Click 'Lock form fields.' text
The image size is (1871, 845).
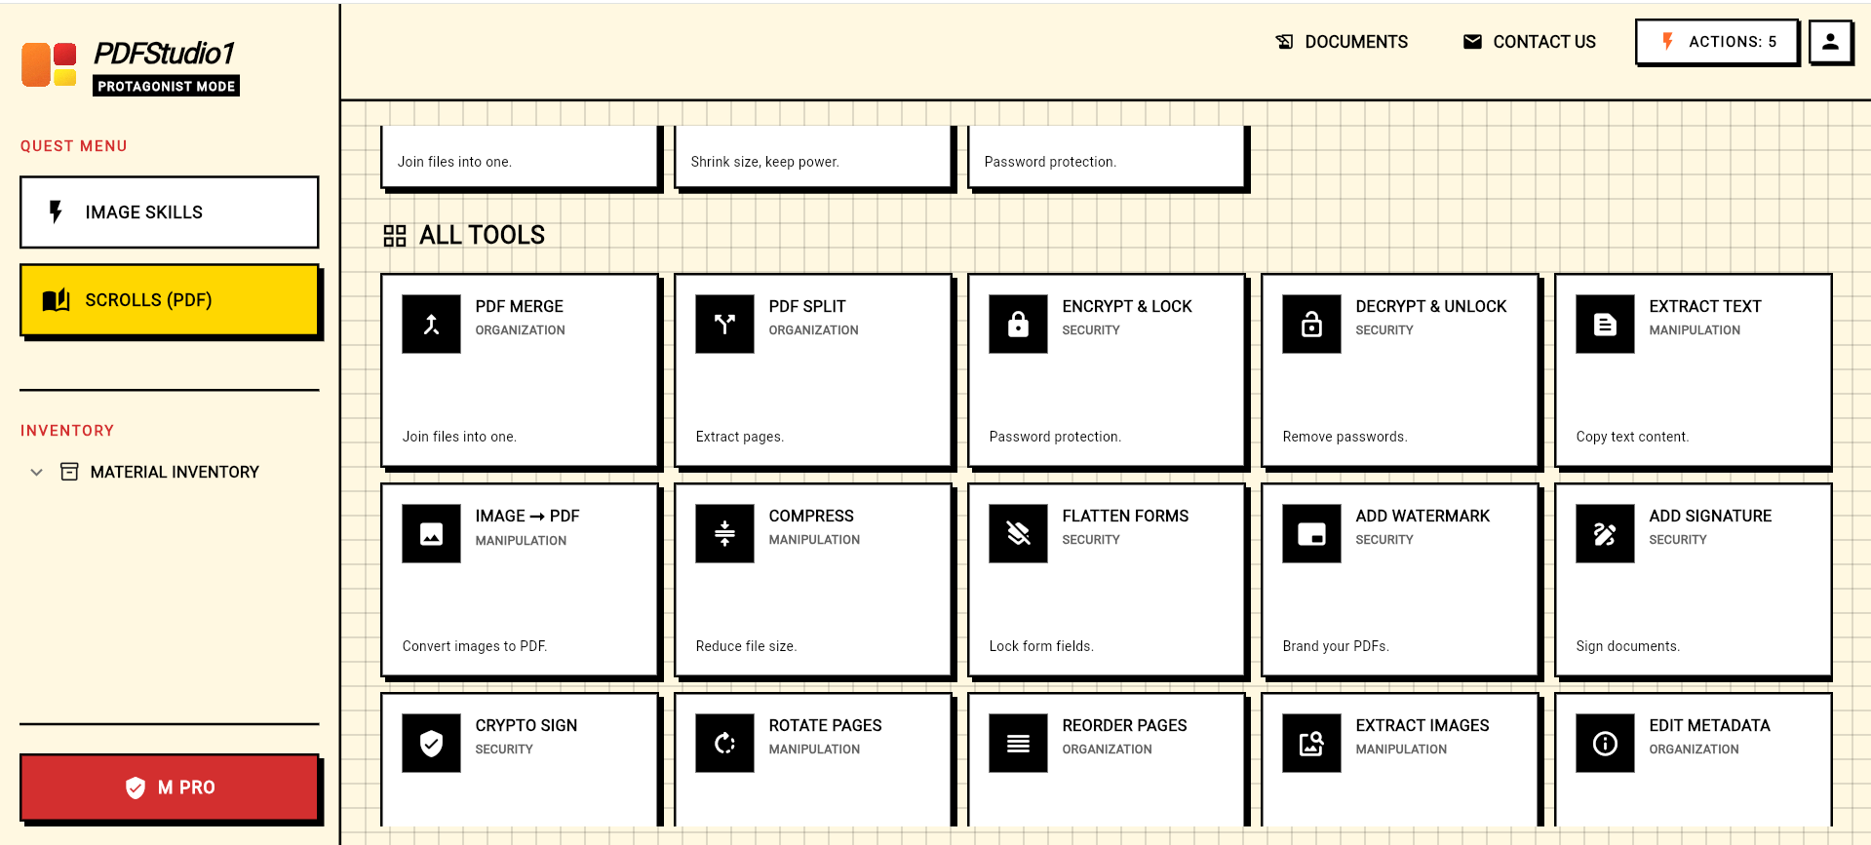click(x=1041, y=646)
